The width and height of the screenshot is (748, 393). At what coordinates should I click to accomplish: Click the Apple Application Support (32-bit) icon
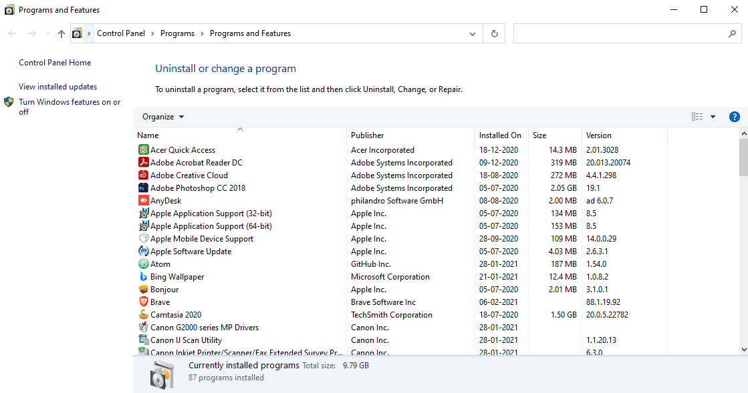tap(143, 214)
